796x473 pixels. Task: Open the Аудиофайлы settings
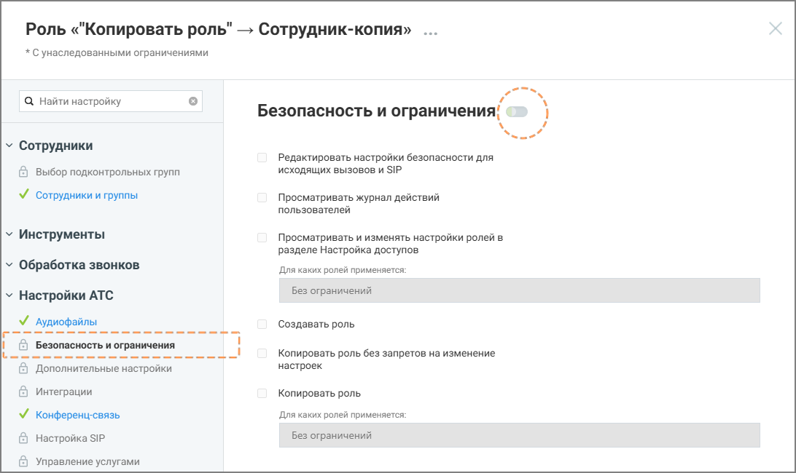tap(66, 322)
